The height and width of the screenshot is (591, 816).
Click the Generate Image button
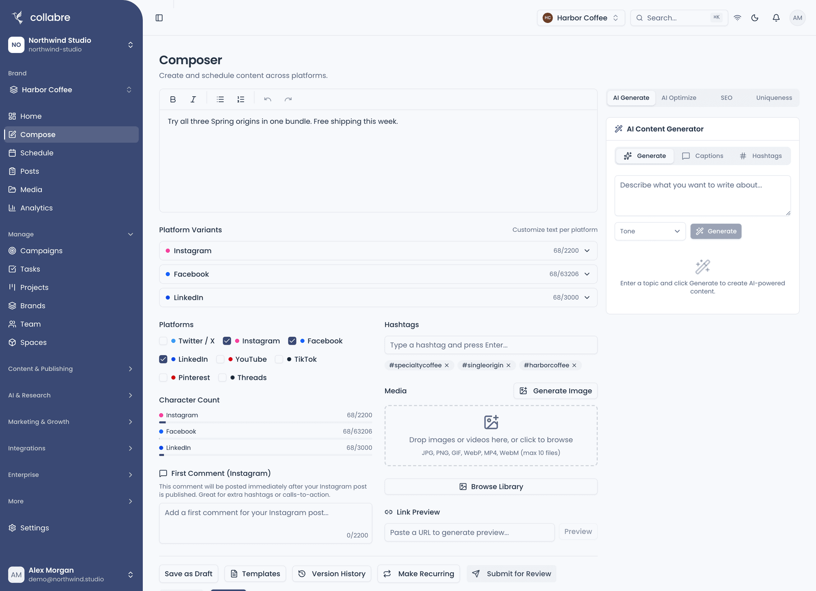coord(555,391)
